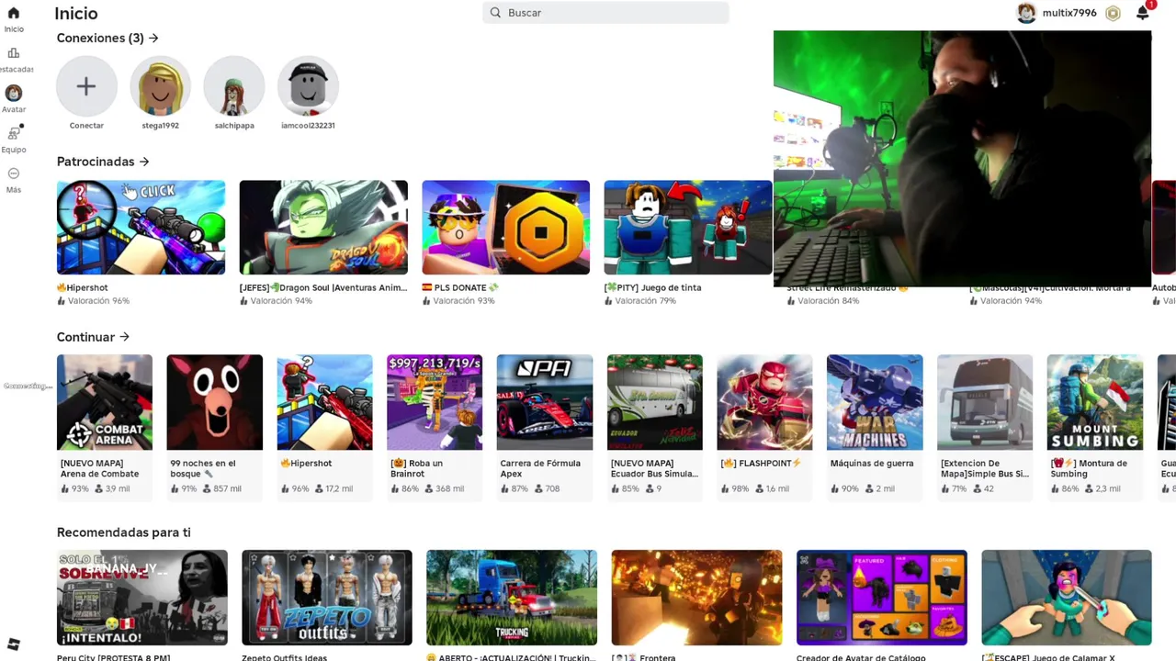This screenshot has height=661, width=1176.
Task: Open the Destacadas charts sidebar icon
Action: (x=13, y=53)
